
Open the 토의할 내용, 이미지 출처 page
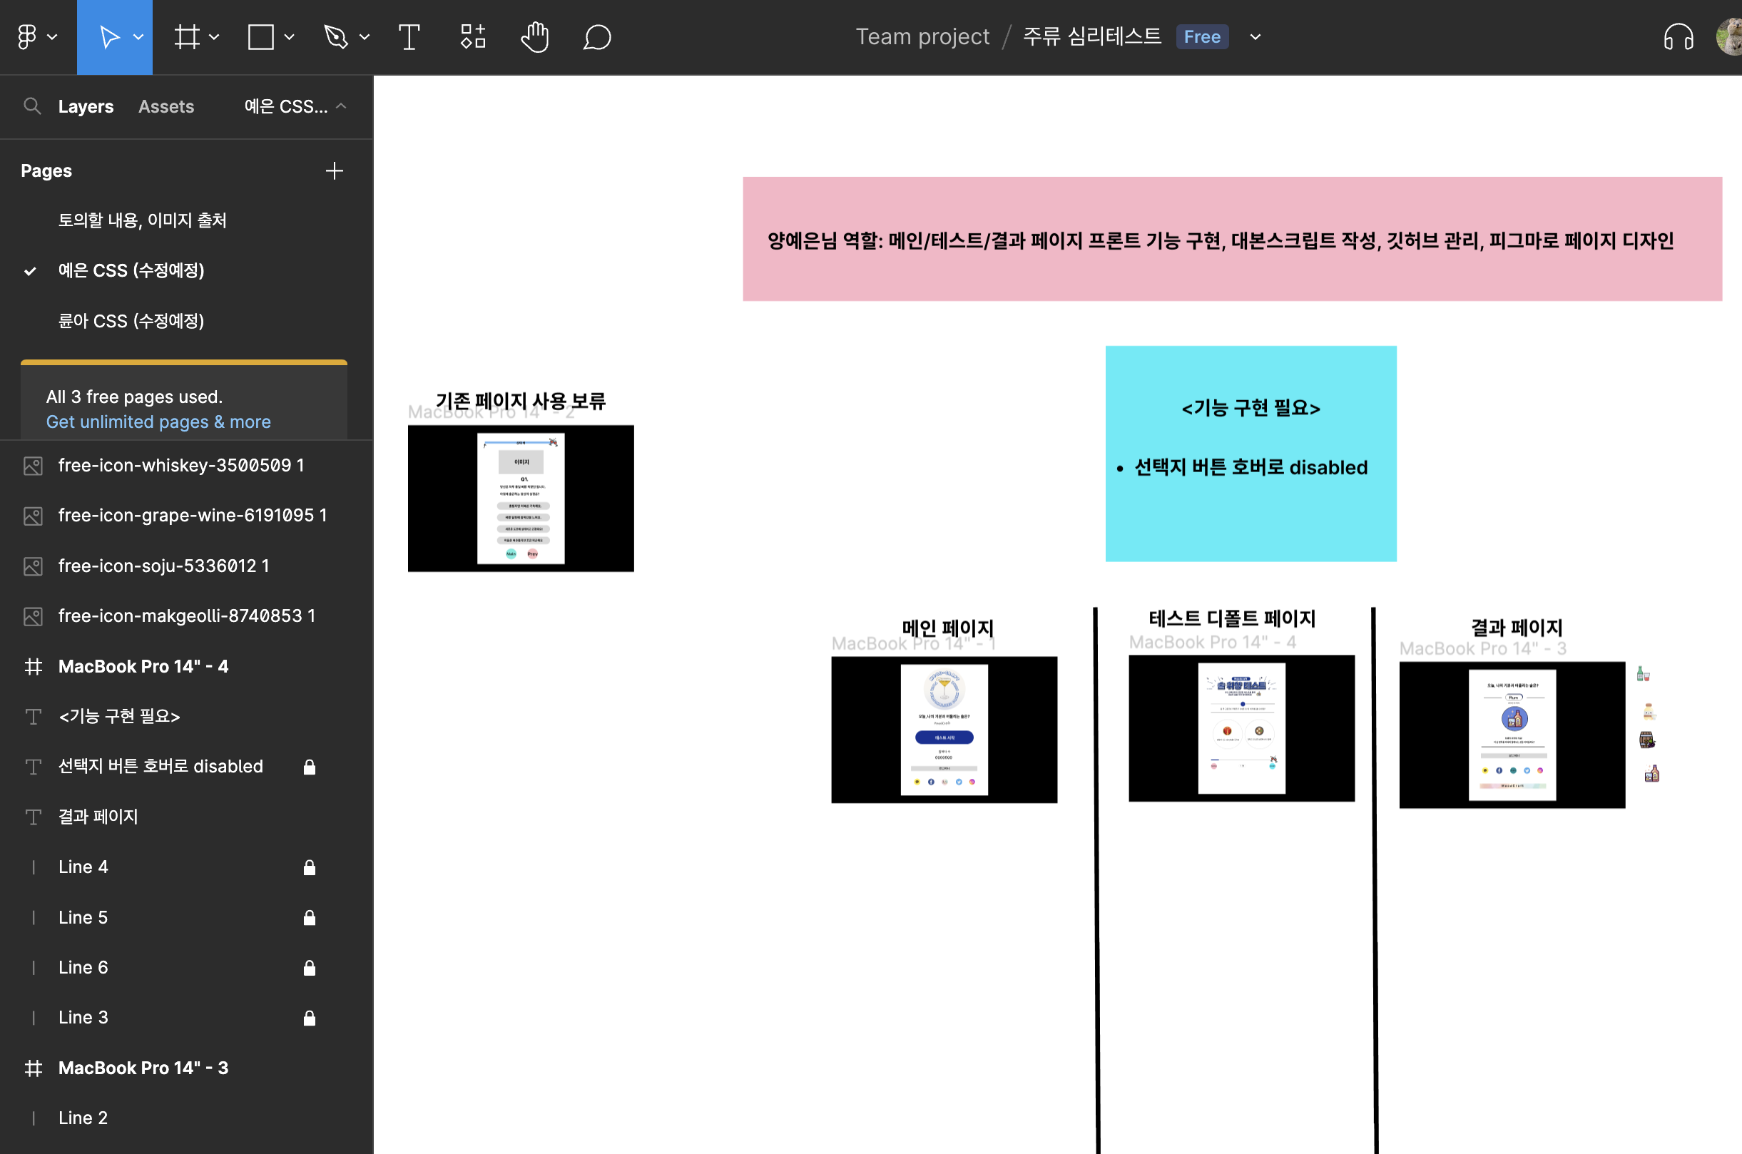(x=142, y=220)
